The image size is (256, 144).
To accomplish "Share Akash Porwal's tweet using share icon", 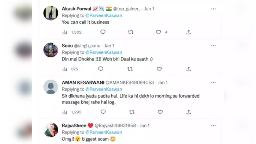I will (x=189, y=32).
